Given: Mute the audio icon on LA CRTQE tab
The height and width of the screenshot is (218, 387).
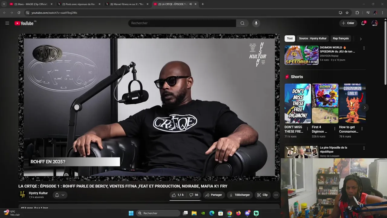Looking at the screenshot, I should coord(190,4).
